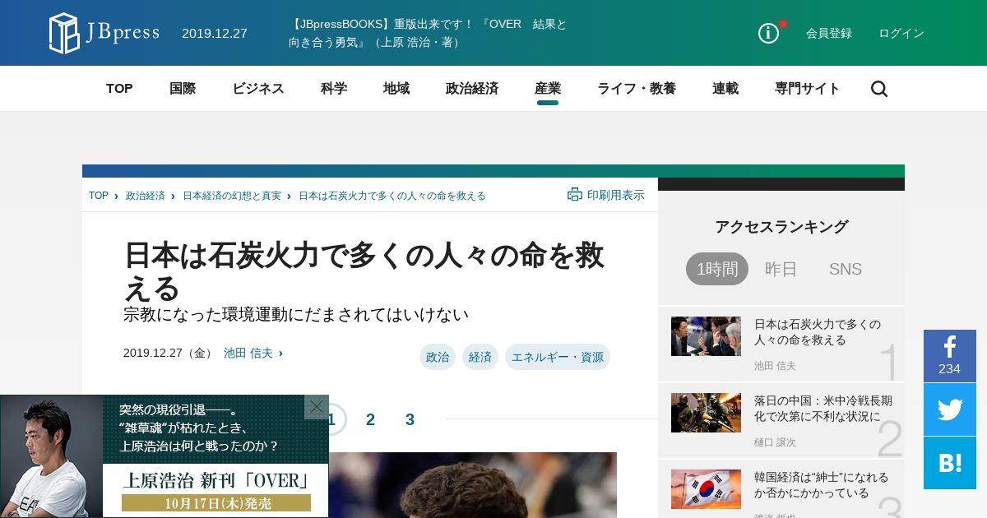This screenshot has width=987, height=518.
Task: Open 地域 section
Action: [396, 89]
